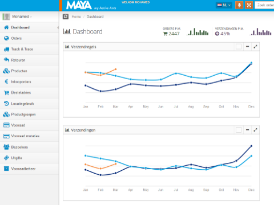
Task: Click the Retouren reply-arrows icon
Action: [x=6, y=60]
